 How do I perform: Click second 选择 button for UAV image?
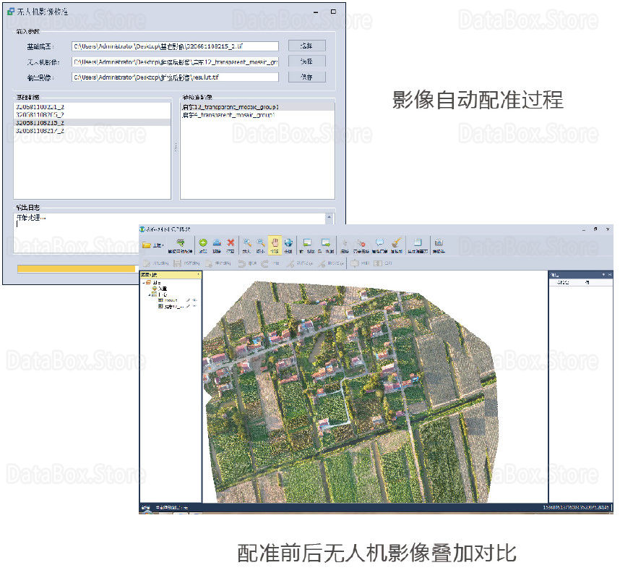(x=307, y=61)
